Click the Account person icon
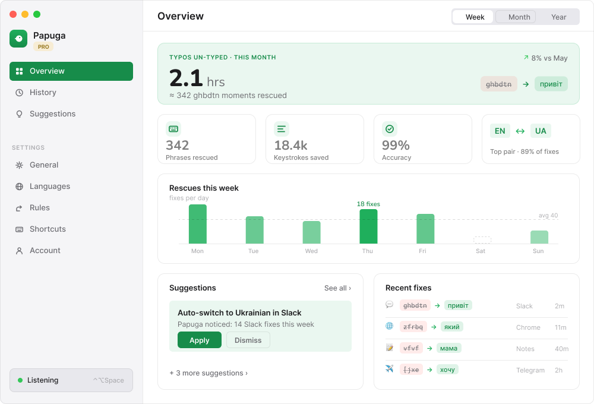The height and width of the screenshot is (404, 594). click(x=20, y=251)
